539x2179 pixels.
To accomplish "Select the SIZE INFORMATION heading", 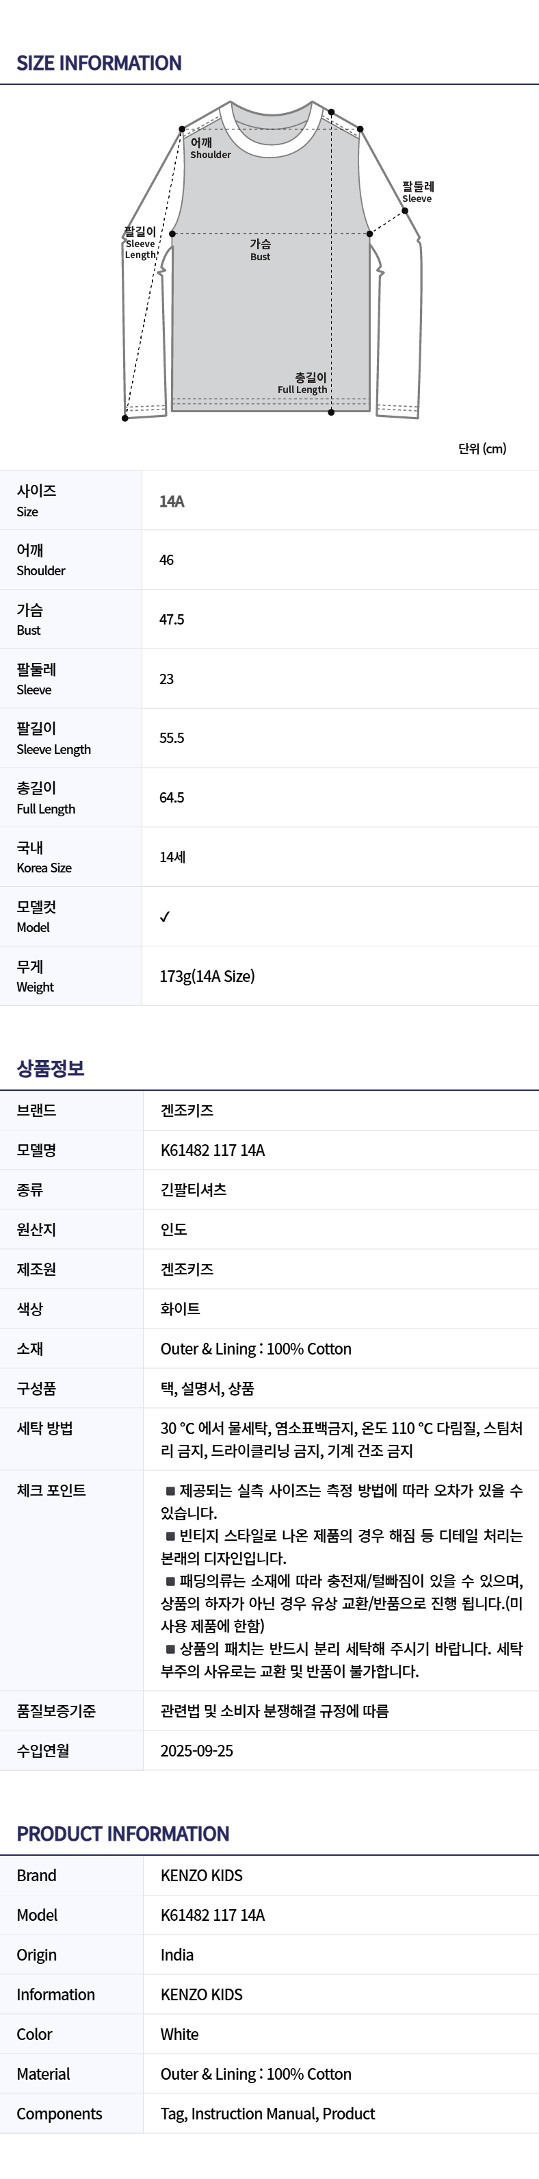I will click(x=99, y=64).
